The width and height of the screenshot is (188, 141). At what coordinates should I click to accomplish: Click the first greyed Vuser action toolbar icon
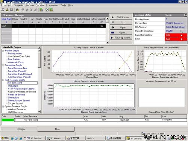[23, 10]
